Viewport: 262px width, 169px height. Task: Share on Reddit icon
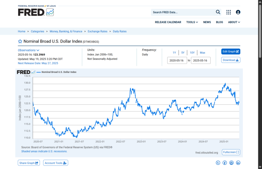(231, 163)
